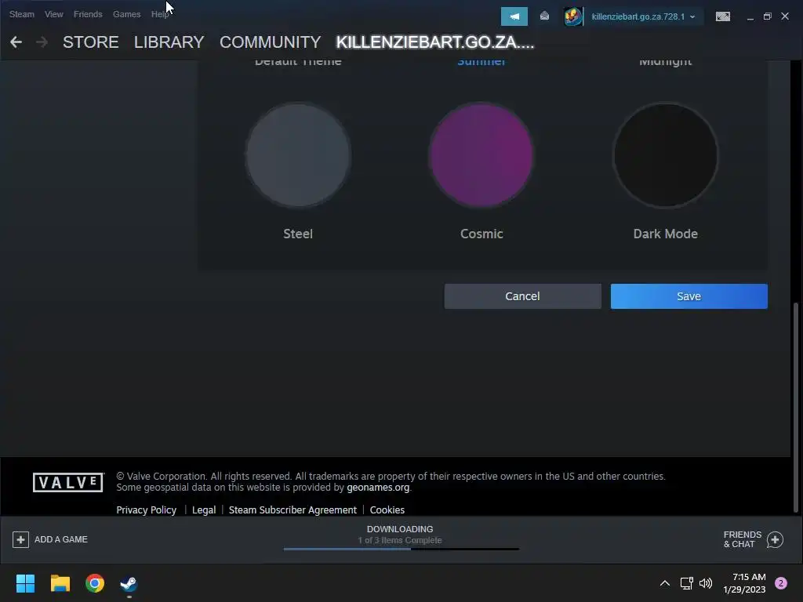This screenshot has height=602, width=803.
Task: Open the Steam menu
Action: tap(21, 14)
